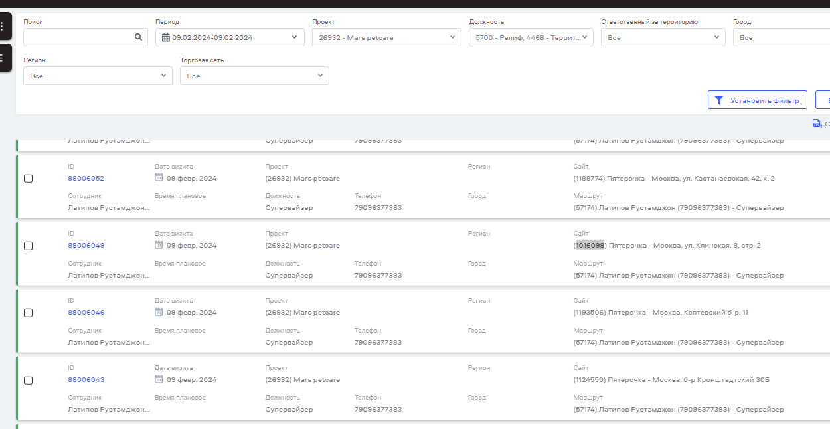The height and width of the screenshot is (429, 830).
Task: Click employee "Латипов Рустамджон…" in row 88006049
Action: pyautogui.click(x=109, y=275)
